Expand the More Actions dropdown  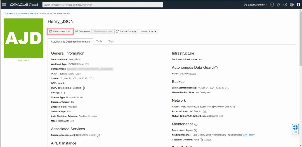click(149, 31)
